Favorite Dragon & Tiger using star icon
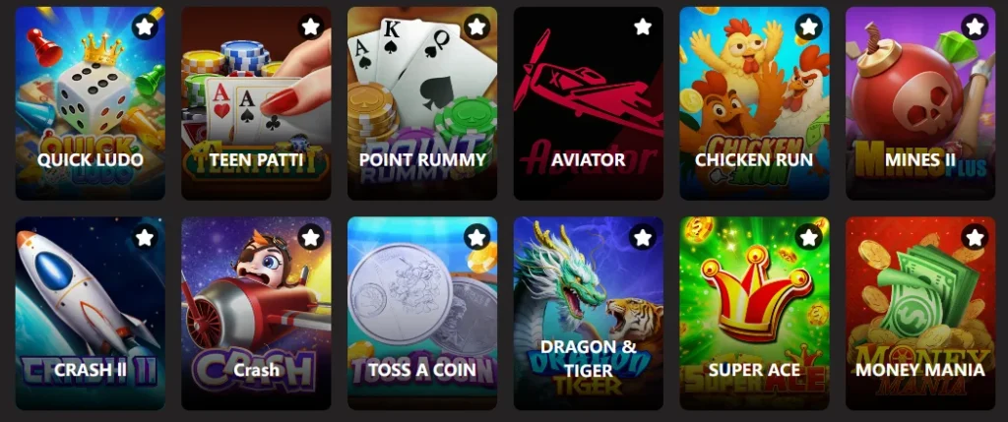This screenshot has width=1008, height=422. pyautogui.click(x=642, y=237)
